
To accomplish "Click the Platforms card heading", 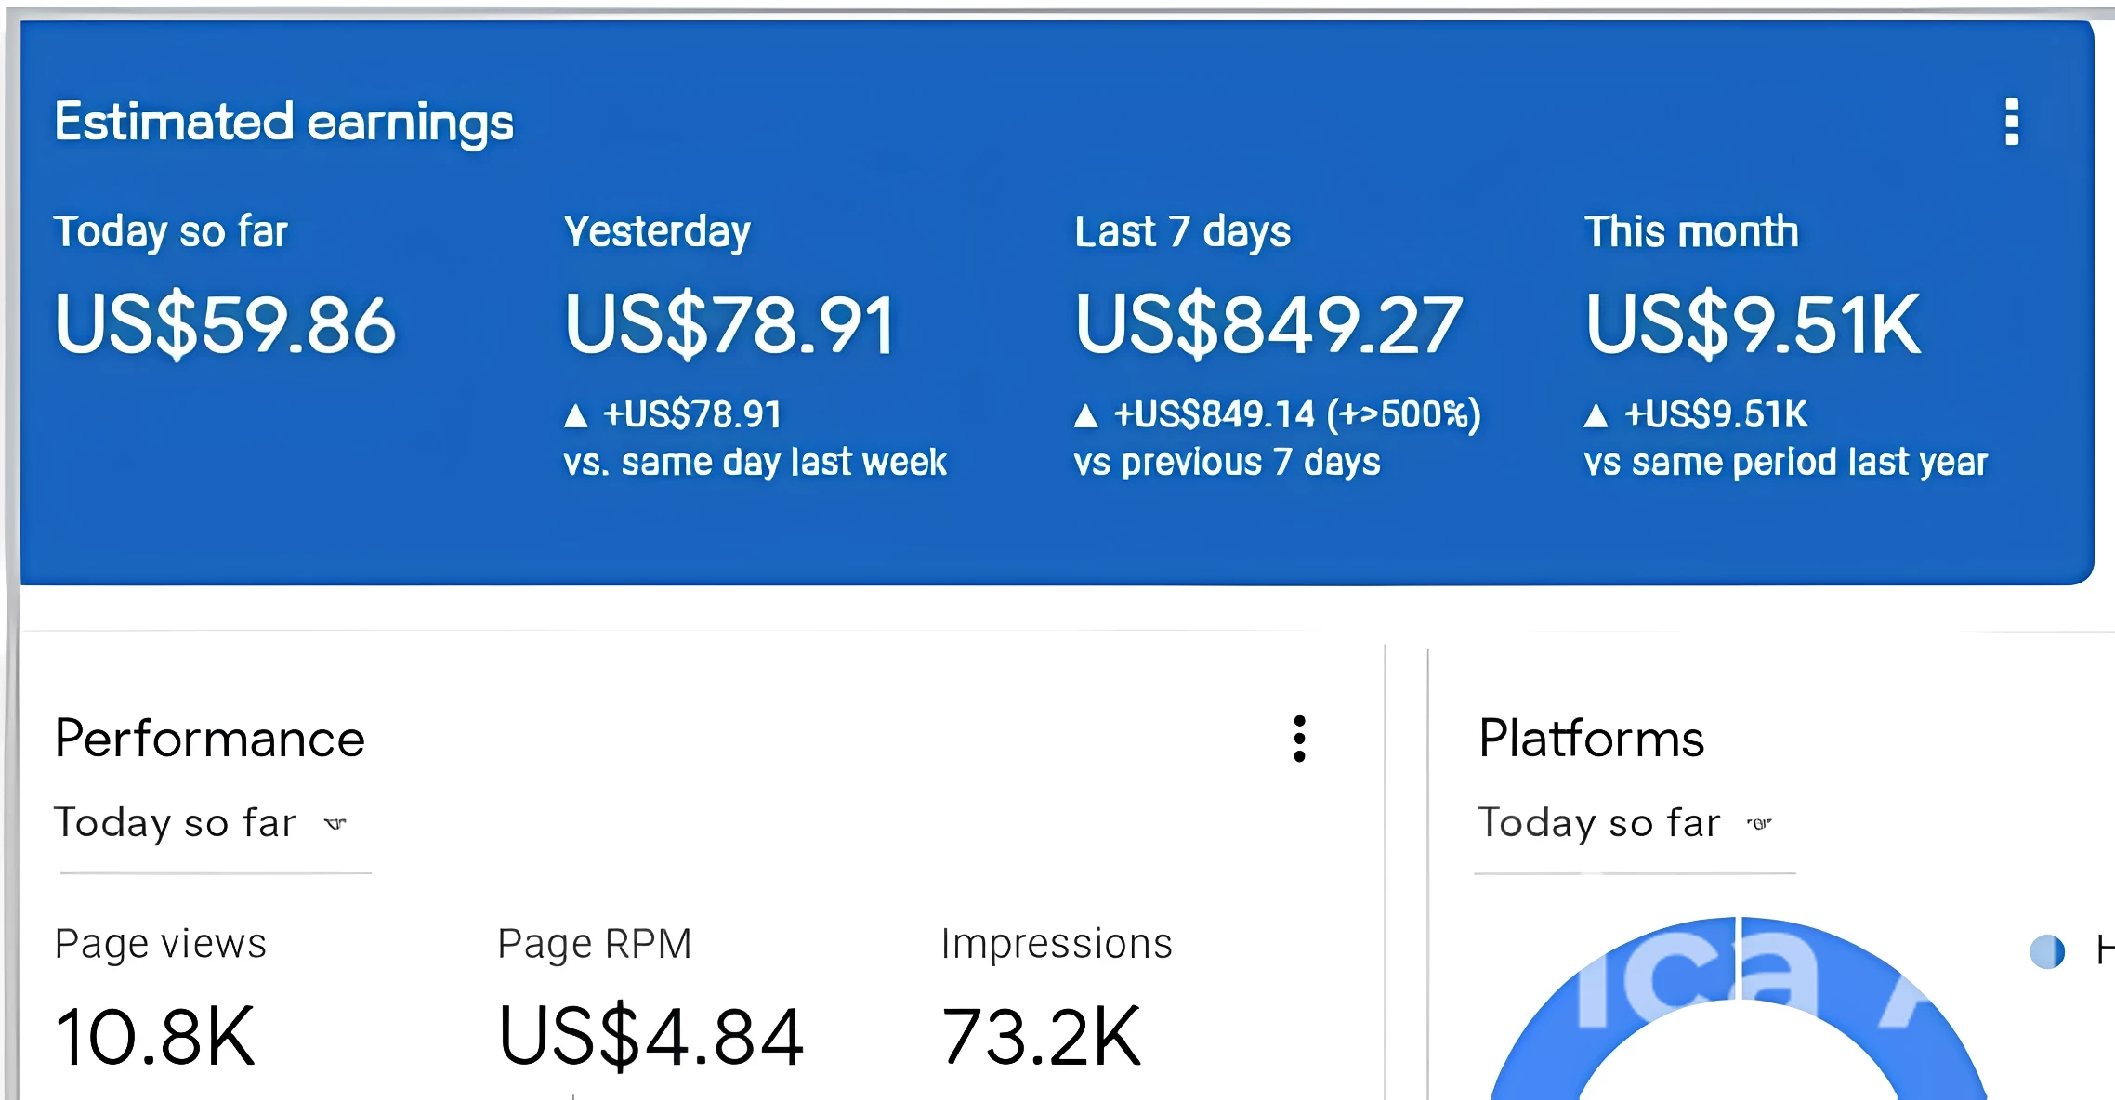I will click(x=1591, y=739).
